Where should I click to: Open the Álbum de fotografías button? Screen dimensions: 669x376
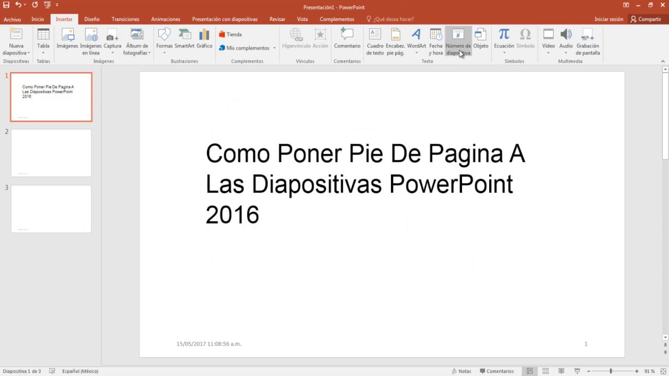click(137, 42)
